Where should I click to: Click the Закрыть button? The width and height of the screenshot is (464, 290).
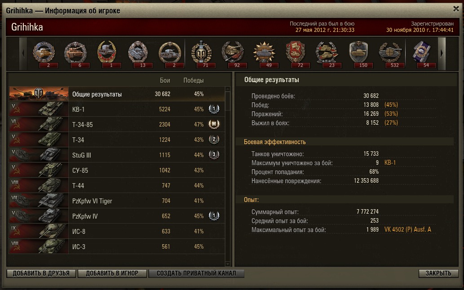pos(438,273)
